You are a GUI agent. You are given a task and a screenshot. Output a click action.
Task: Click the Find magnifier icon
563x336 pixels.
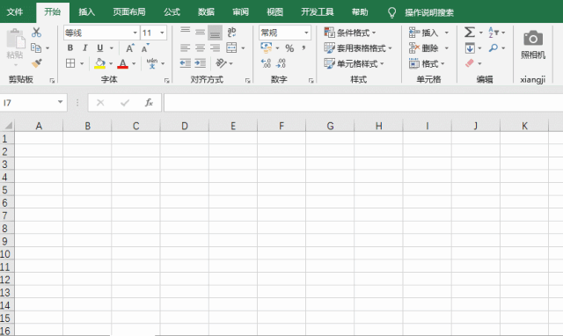tap(494, 47)
